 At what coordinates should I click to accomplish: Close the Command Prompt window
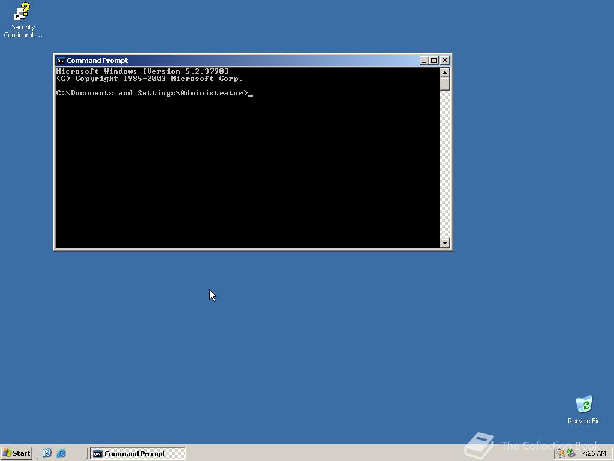coord(445,61)
